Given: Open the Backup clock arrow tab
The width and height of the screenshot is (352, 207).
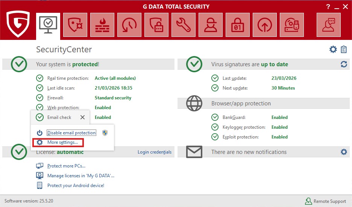Looking at the screenshot, I should click(129, 25).
